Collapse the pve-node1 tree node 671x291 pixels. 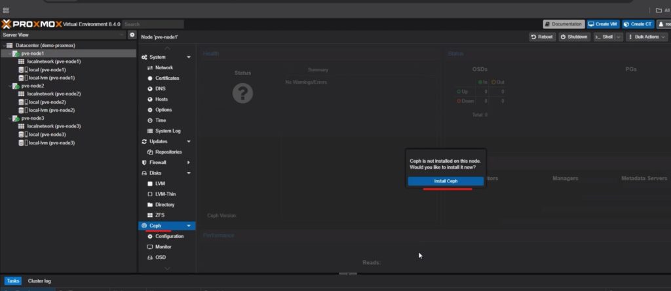pyautogui.click(x=10, y=54)
